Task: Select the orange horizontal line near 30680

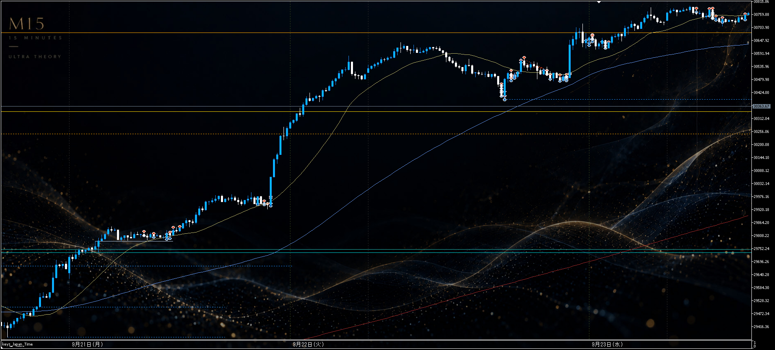Action: (376, 33)
